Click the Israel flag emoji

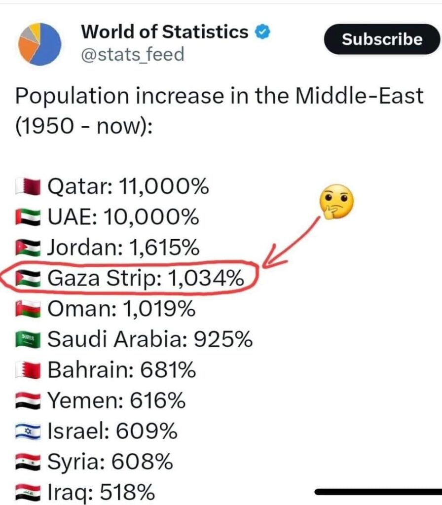click(x=28, y=431)
